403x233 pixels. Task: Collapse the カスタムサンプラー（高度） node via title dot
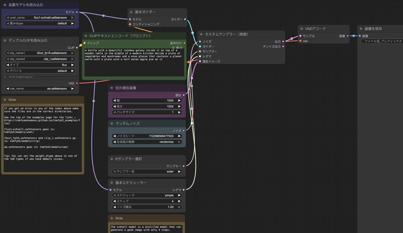pyautogui.click(x=201, y=34)
